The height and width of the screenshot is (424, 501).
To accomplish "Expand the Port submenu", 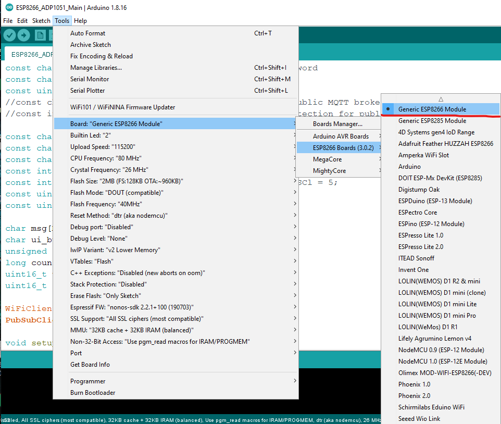I will (x=177, y=353).
